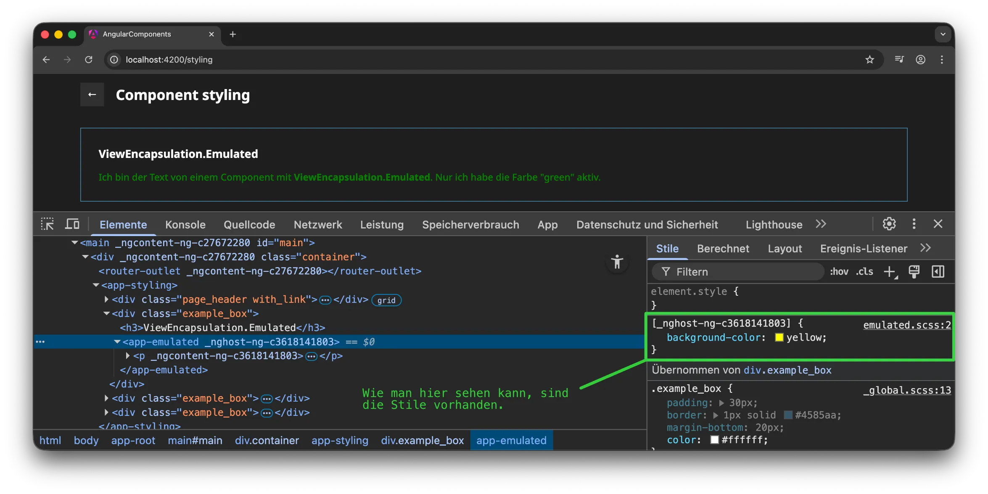Toggle computed styles sidebar icon

coord(938,272)
